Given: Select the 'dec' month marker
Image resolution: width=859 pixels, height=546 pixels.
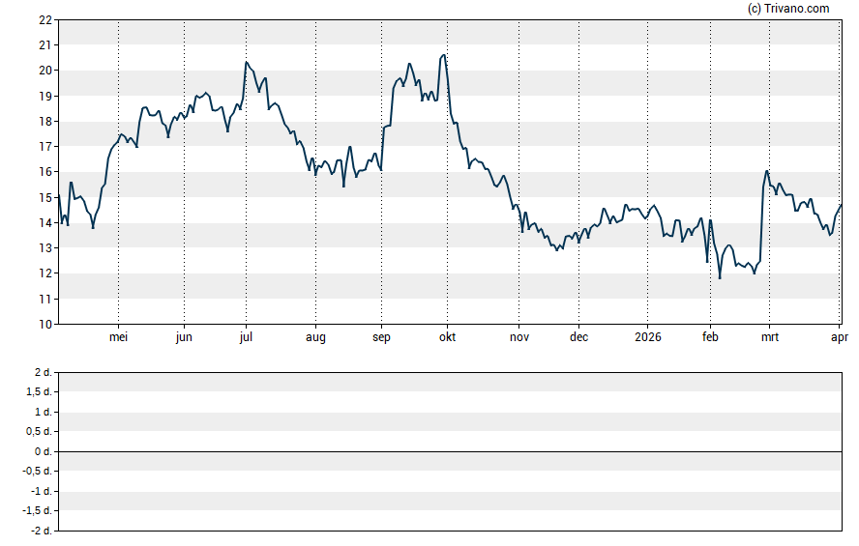Looking at the screenshot, I should [x=578, y=337].
